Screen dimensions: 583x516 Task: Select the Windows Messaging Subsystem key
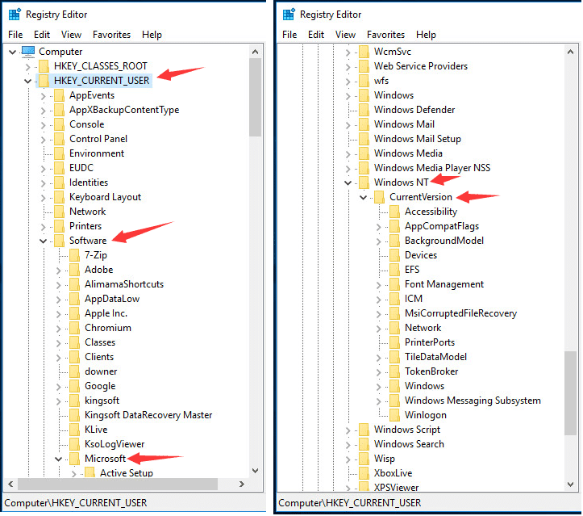tap(472, 401)
